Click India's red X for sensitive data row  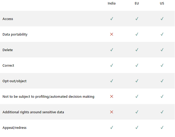coord(112,112)
